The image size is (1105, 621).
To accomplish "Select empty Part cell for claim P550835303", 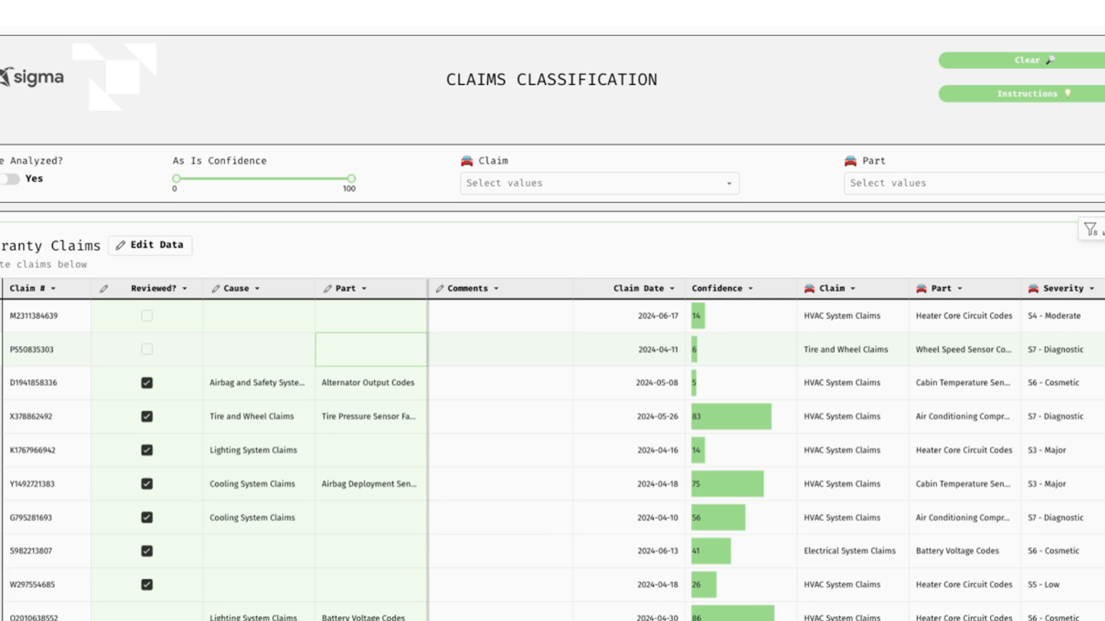I will pyautogui.click(x=371, y=349).
